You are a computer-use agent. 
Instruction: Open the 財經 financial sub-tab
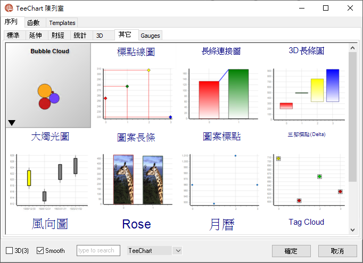click(59, 36)
